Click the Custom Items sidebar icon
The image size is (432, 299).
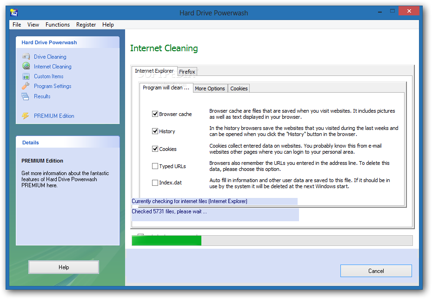[26, 76]
